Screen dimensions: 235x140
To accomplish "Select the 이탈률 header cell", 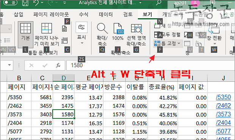I will tap(136, 87).
